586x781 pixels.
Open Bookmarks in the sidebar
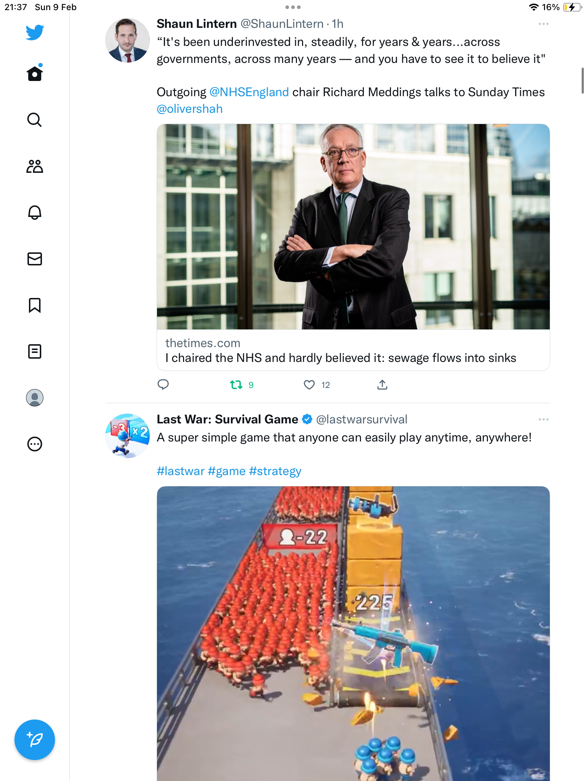[x=35, y=305]
